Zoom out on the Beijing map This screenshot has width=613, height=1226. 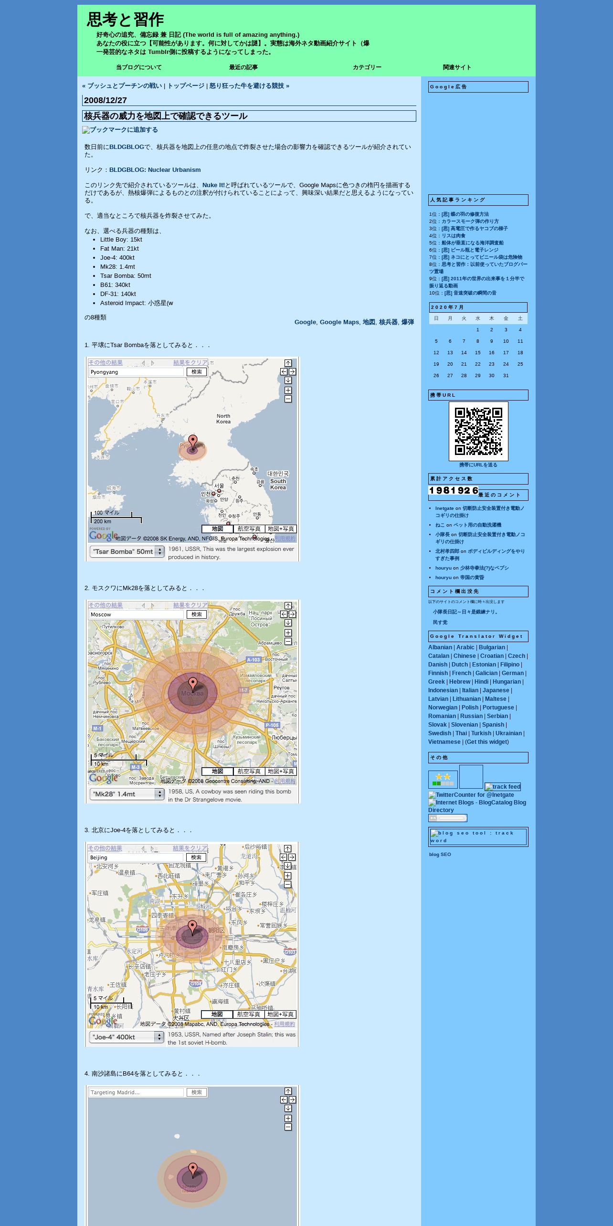pos(287,885)
